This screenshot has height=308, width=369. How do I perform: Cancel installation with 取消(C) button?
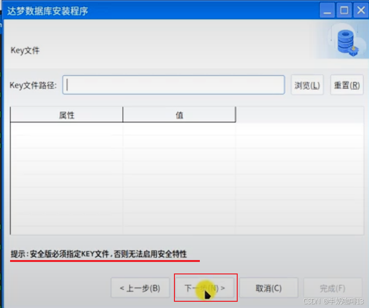268,288
